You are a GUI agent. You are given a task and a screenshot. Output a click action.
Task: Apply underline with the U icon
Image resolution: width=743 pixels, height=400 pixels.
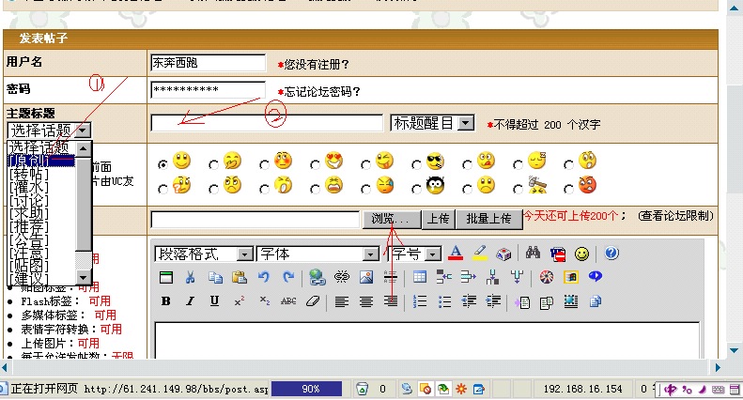pos(215,301)
